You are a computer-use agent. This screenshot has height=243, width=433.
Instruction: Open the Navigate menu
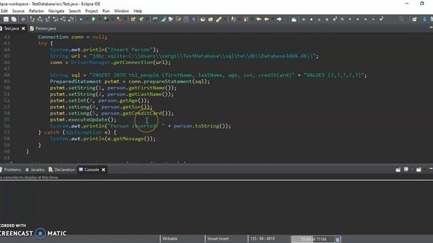(56, 11)
